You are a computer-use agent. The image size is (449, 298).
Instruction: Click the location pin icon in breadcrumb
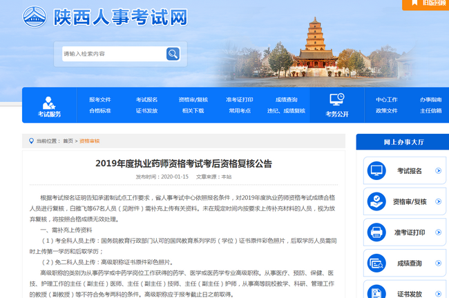pos(31,141)
